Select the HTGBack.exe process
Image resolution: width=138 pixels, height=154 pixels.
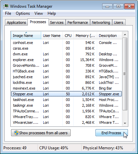pyautogui.click(x=66, y=71)
